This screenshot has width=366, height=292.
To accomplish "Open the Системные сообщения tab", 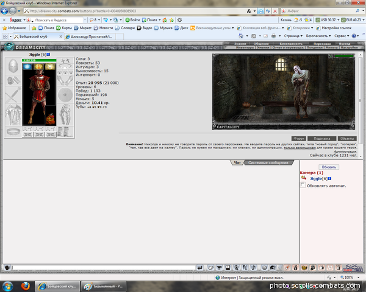I will point(268,162).
